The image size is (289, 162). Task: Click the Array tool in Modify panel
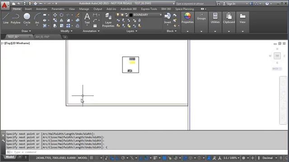point(68,26)
